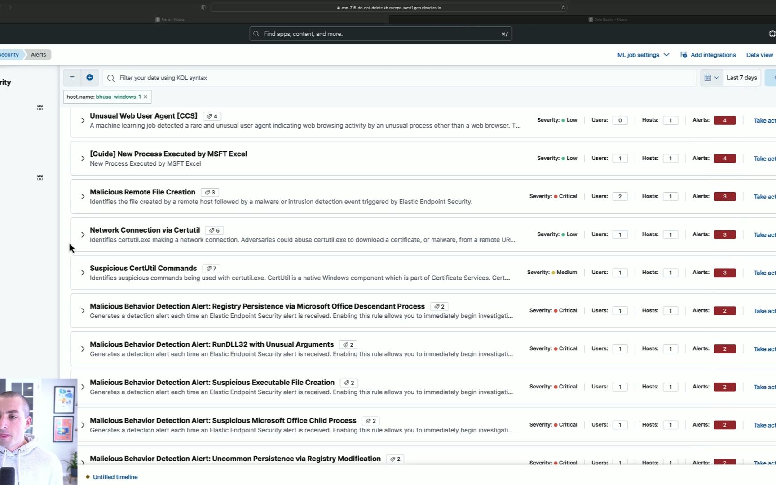Click Suspicious CertUtil Commands rule title
Viewport: 776px width, 485px height.
(x=143, y=268)
